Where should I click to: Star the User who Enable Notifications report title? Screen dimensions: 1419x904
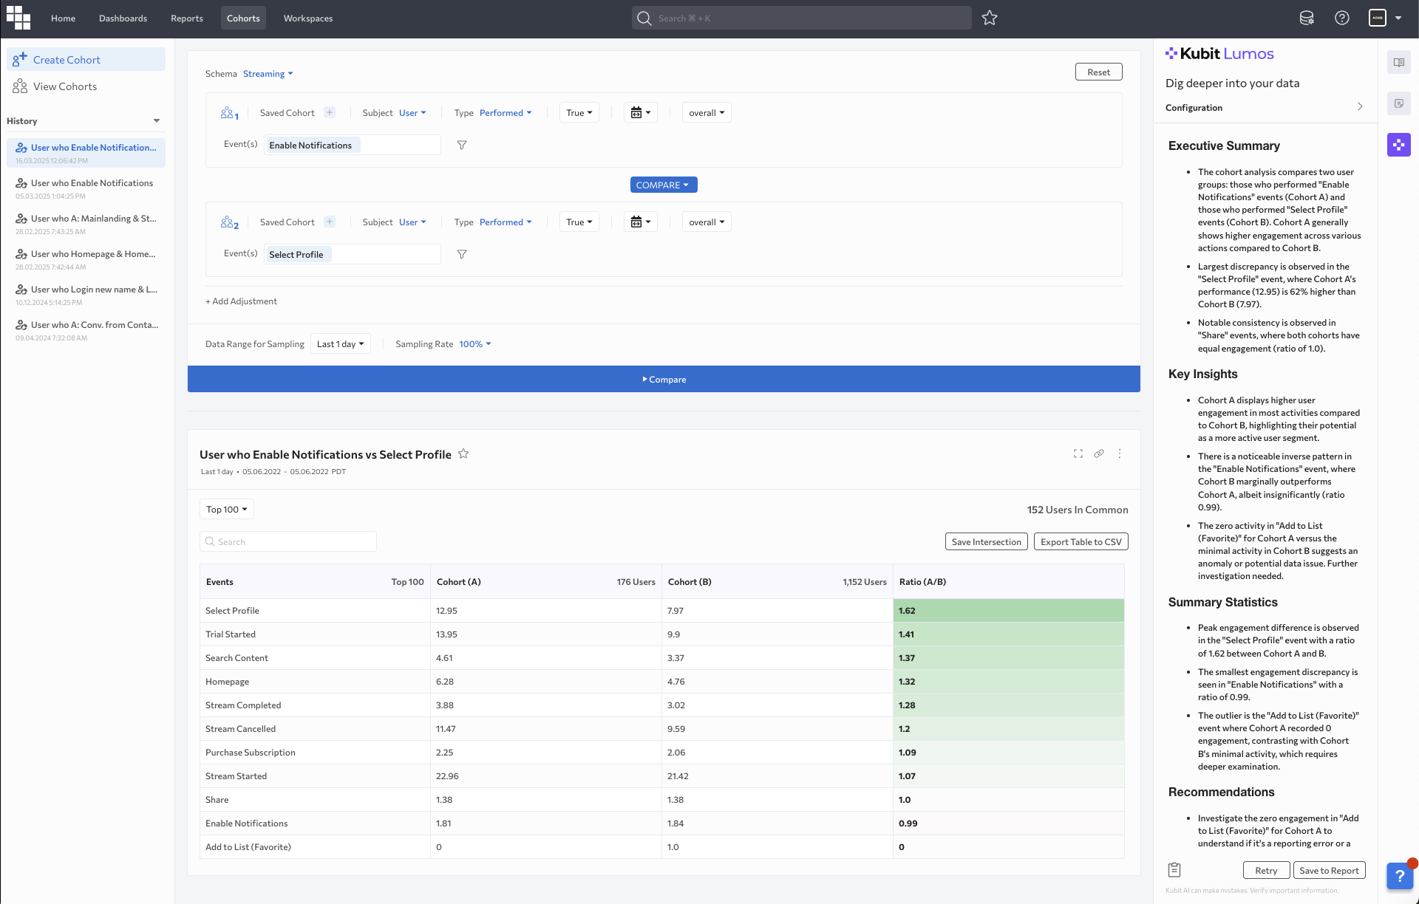[x=463, y=454]
